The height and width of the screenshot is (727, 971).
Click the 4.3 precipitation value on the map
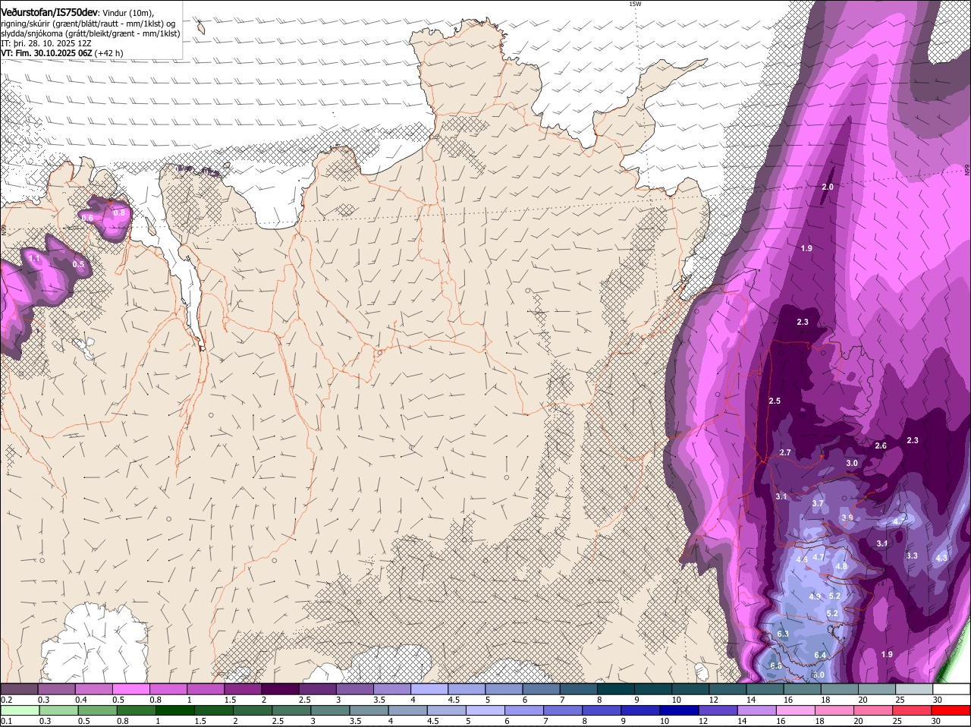(941, 558)
